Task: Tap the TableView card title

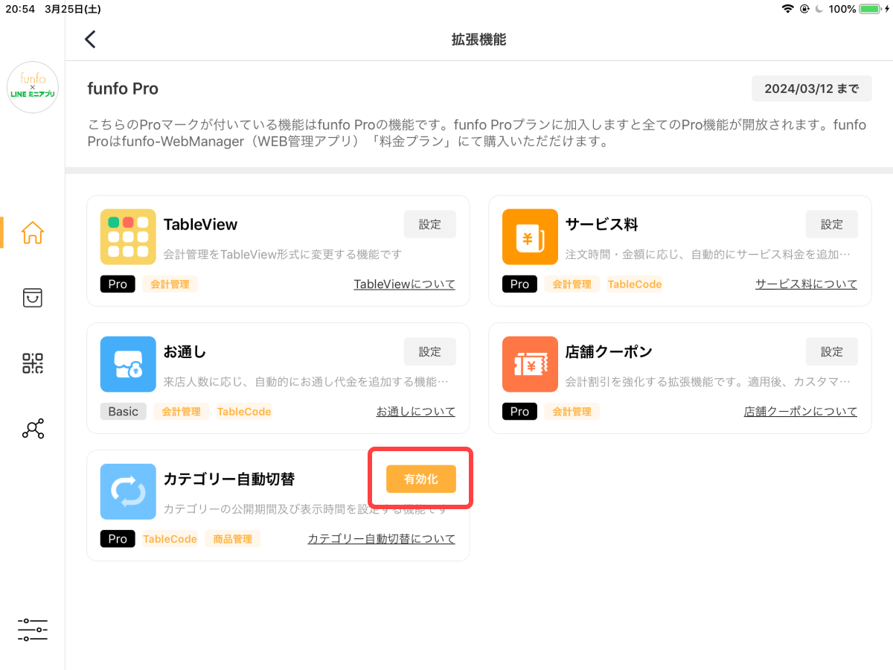Action: click(x=201, y=225)
